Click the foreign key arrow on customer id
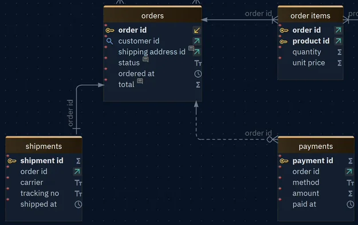The width and height of the screenshot is (358, 225). click(x=197, y=41)
